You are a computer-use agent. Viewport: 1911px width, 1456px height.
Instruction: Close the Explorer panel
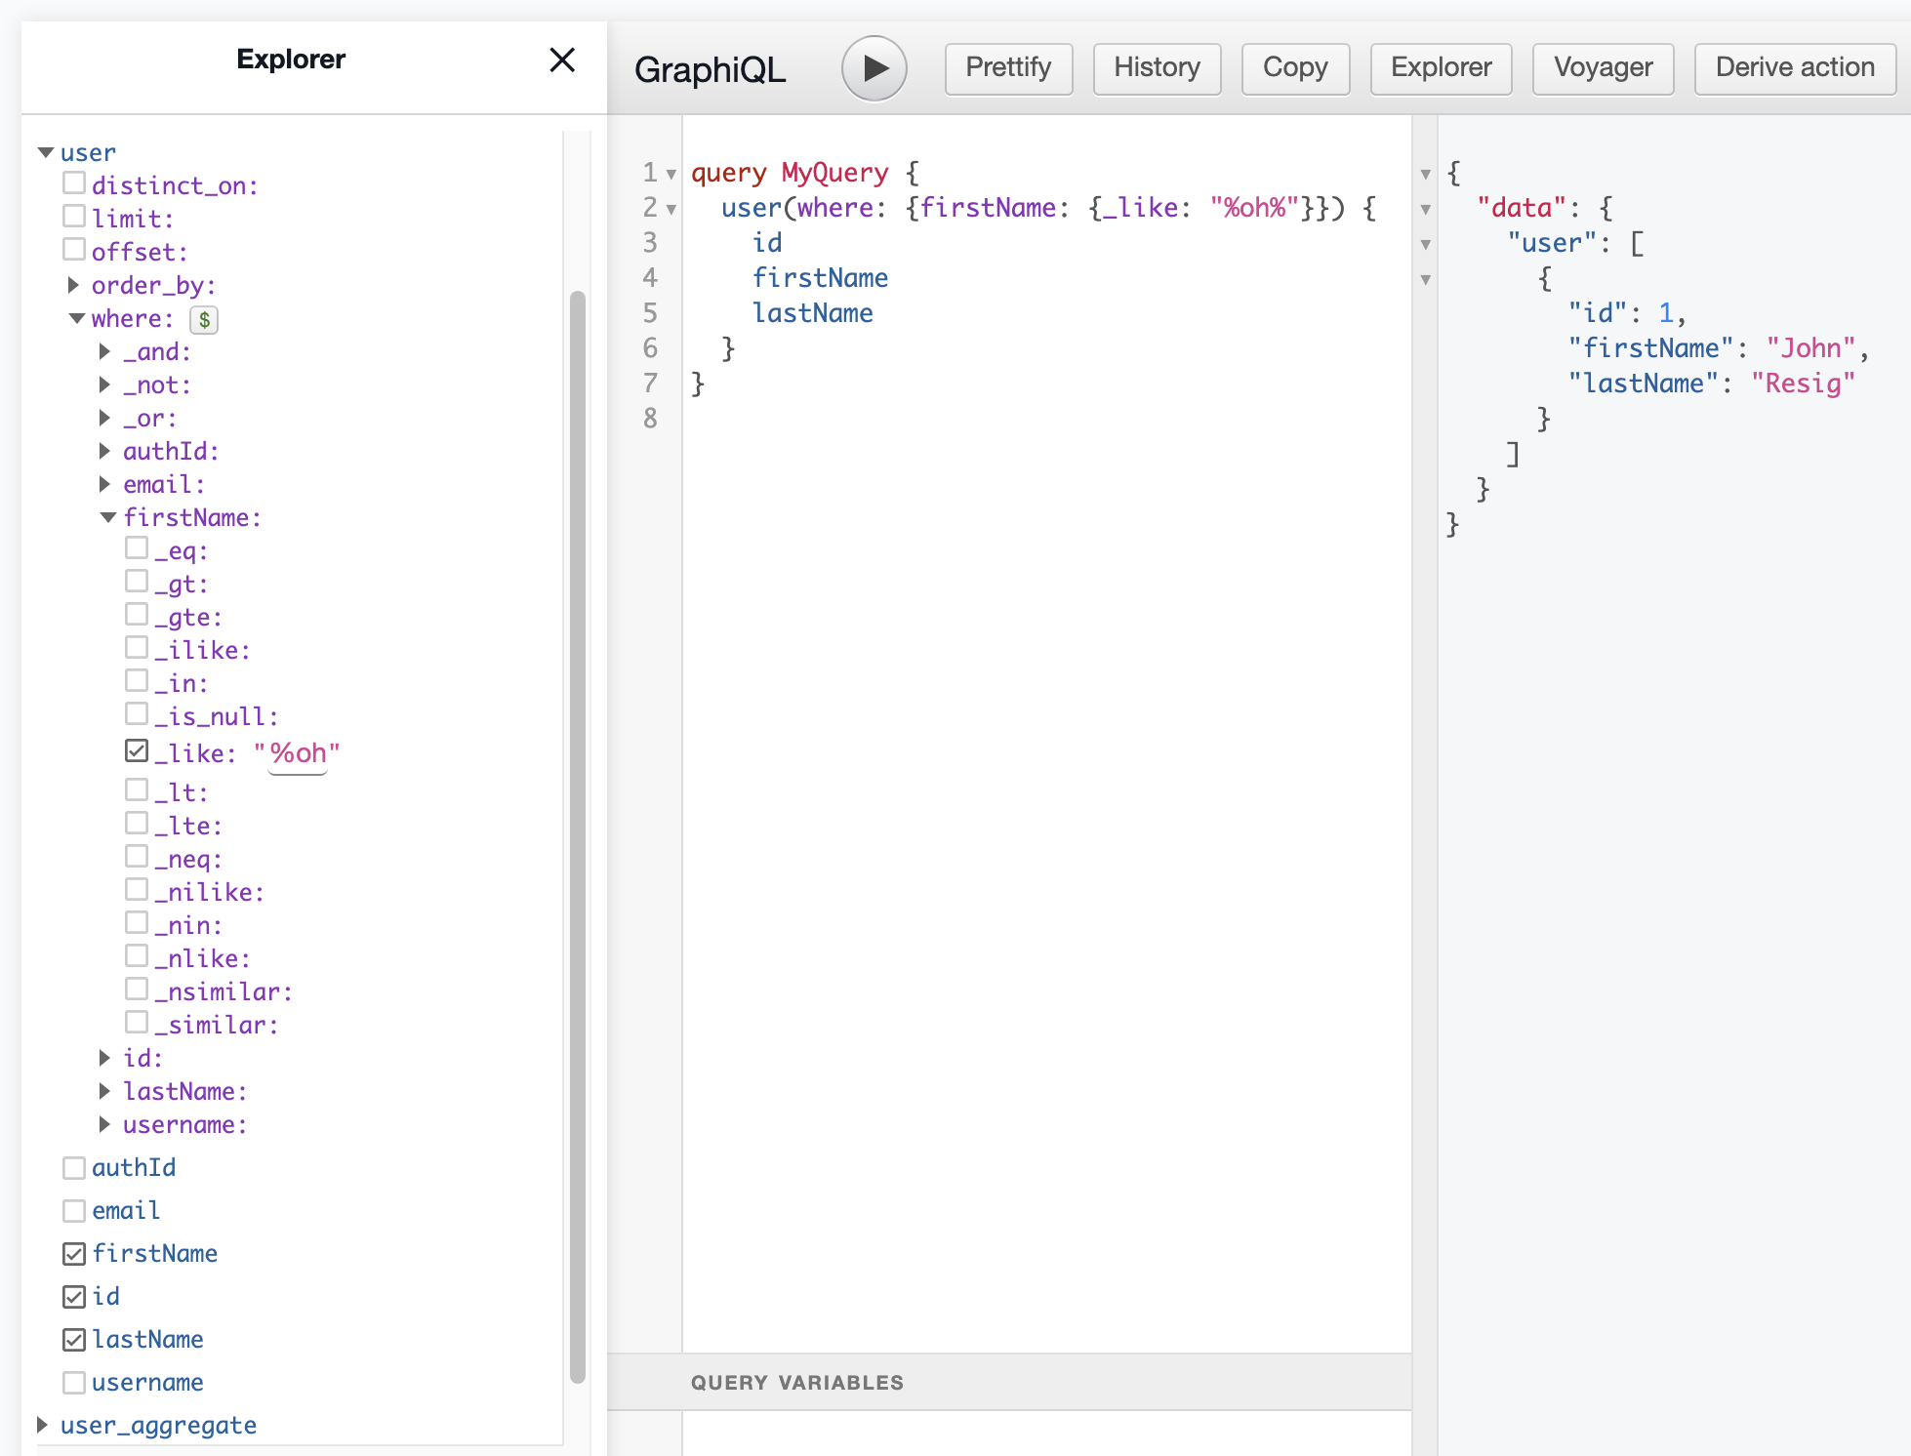click(x=562, y=60)
